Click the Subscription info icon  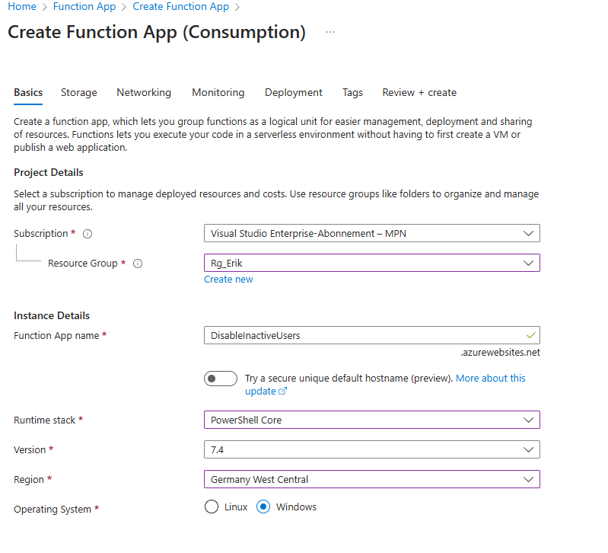pos(88,234)
